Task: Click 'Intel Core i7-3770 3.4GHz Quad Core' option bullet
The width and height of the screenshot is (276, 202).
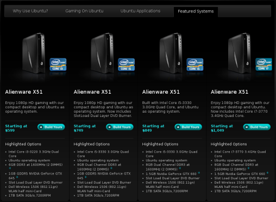Action: (240, 154)
